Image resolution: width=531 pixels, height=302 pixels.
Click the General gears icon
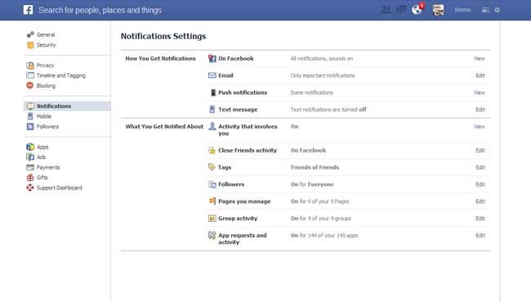coord(30,34)
